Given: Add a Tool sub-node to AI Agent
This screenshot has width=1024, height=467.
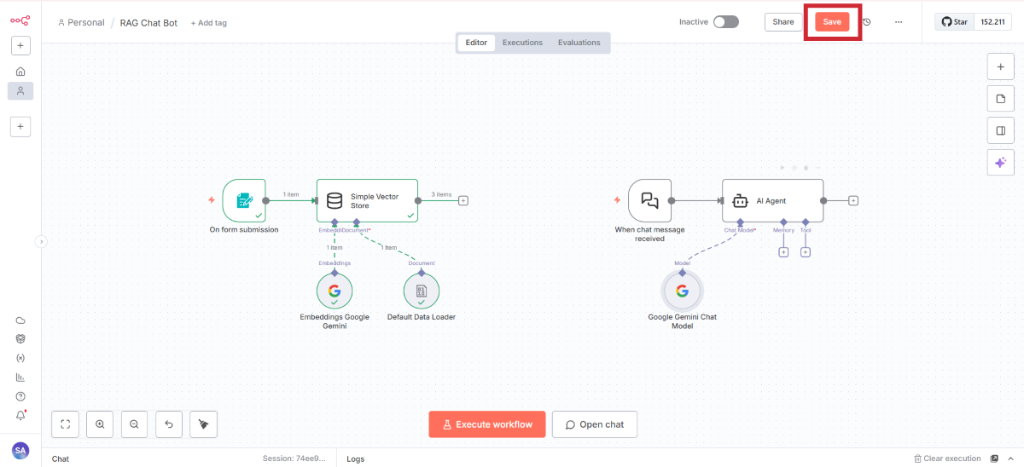Looking at the screenshot, I should [806, 252].
